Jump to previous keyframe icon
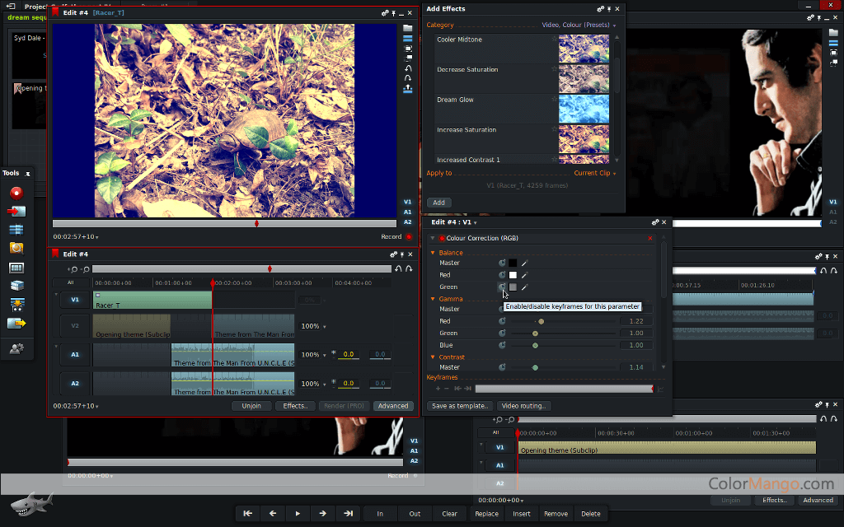Screen dimensions: 844x527 (x=457, y=389)
